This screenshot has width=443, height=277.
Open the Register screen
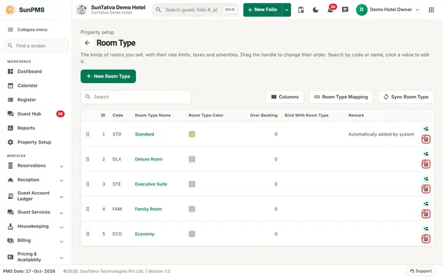click(36, 100)
